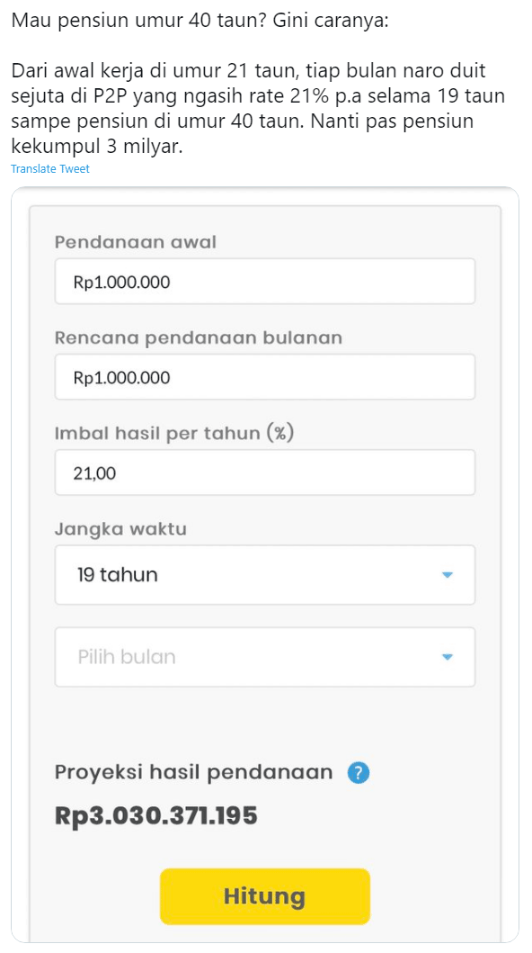
Task: Focus the Imbal hasil per tahun percentage field
Action: 265,472
